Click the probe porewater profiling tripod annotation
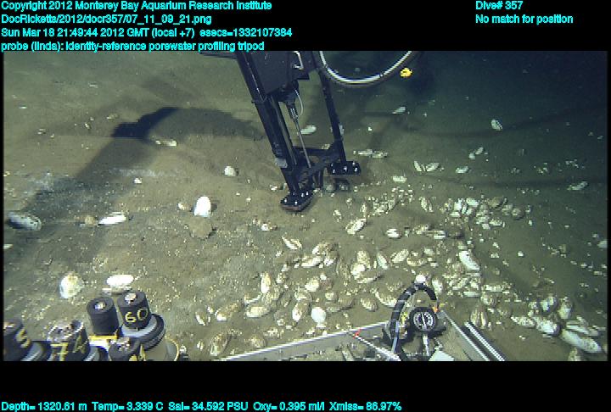The width and height of the screenshot is (611, 412). [132, 45]
